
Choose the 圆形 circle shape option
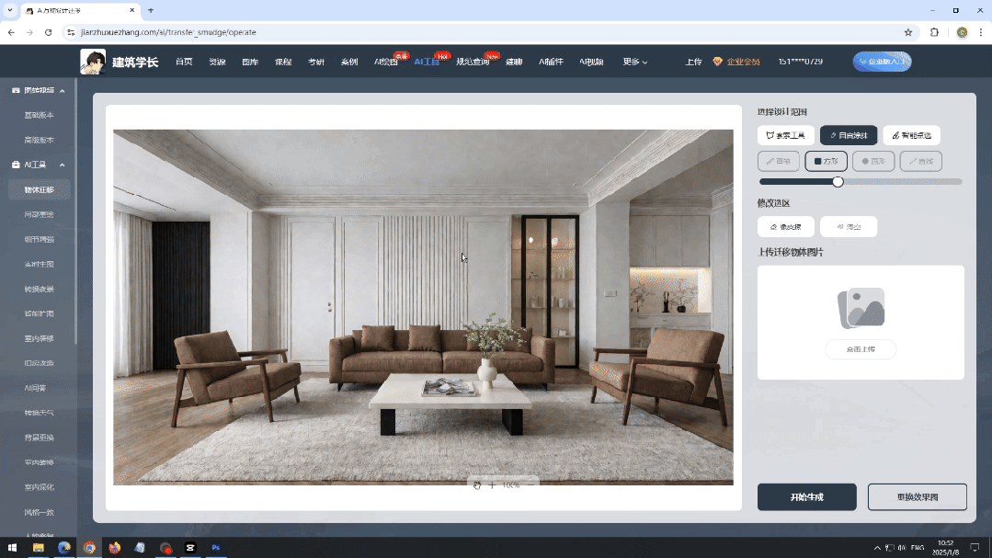click(x=873, y=161)
